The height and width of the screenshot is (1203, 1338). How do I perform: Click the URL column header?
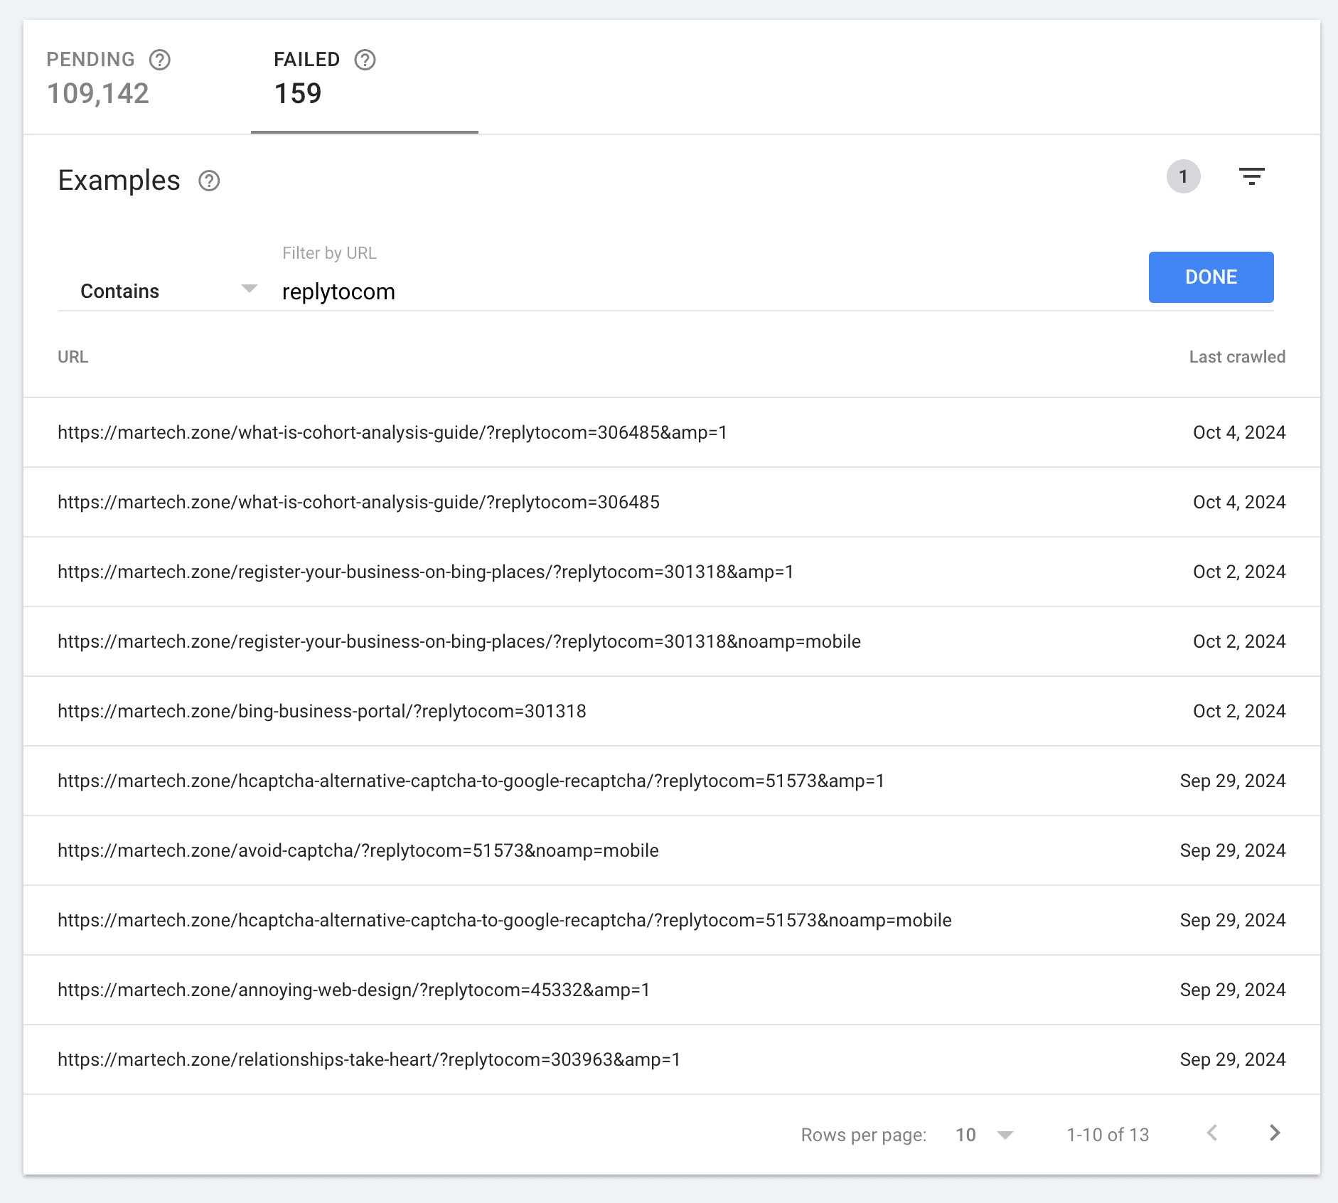tap(73, 357)
